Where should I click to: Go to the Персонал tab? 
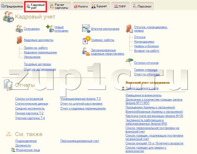tap(142, 6)
